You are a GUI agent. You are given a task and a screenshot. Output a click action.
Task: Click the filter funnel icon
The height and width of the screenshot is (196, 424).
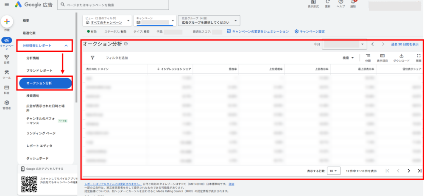[92, 58]
